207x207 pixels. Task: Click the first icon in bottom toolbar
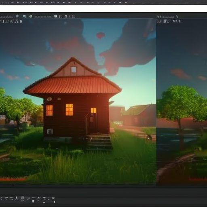tap(1, 199)
